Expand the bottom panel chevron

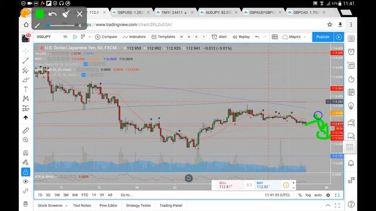328,206
